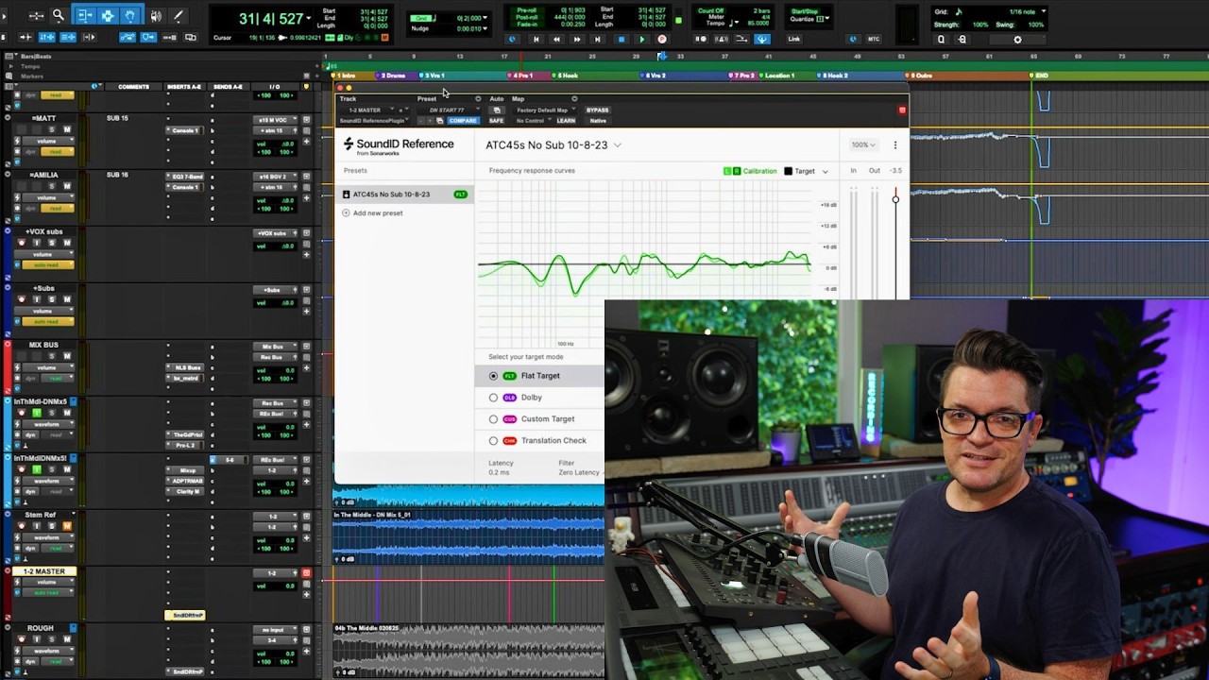Click the BYPASS button
The width and height of the screenshot is (1209, 680).
point(597,110)
